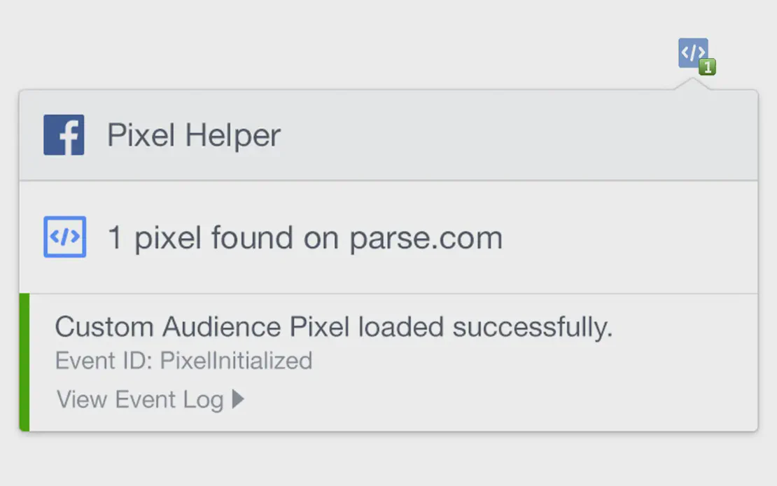Click the "parse.com" domain name
Screen dimensions: 777x486
click(x=426, y=238)
